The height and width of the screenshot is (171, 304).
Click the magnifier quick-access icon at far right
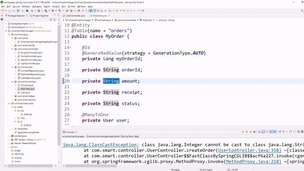[302, 10]
